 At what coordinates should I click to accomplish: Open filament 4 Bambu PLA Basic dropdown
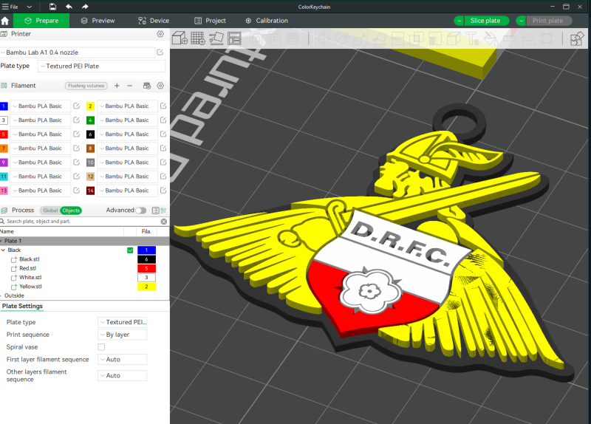pos(127,120)
